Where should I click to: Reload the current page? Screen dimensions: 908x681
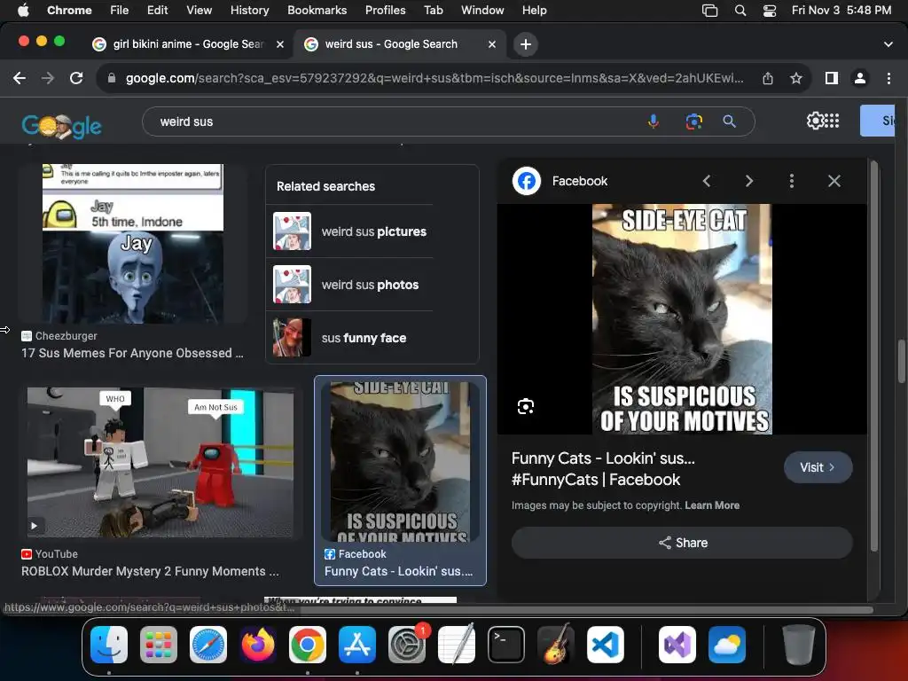[x=76, y=78]
